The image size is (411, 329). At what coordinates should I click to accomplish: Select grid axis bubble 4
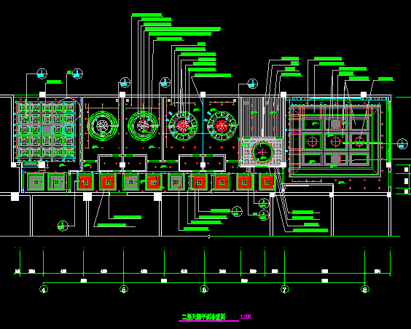click(44, 290)
